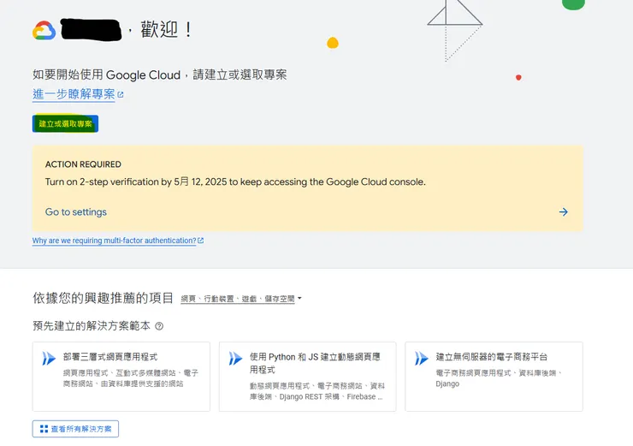Open Why are we requiring multi-factor authentication link
Viewport: 633px width, 446px height.
point(115,241)
